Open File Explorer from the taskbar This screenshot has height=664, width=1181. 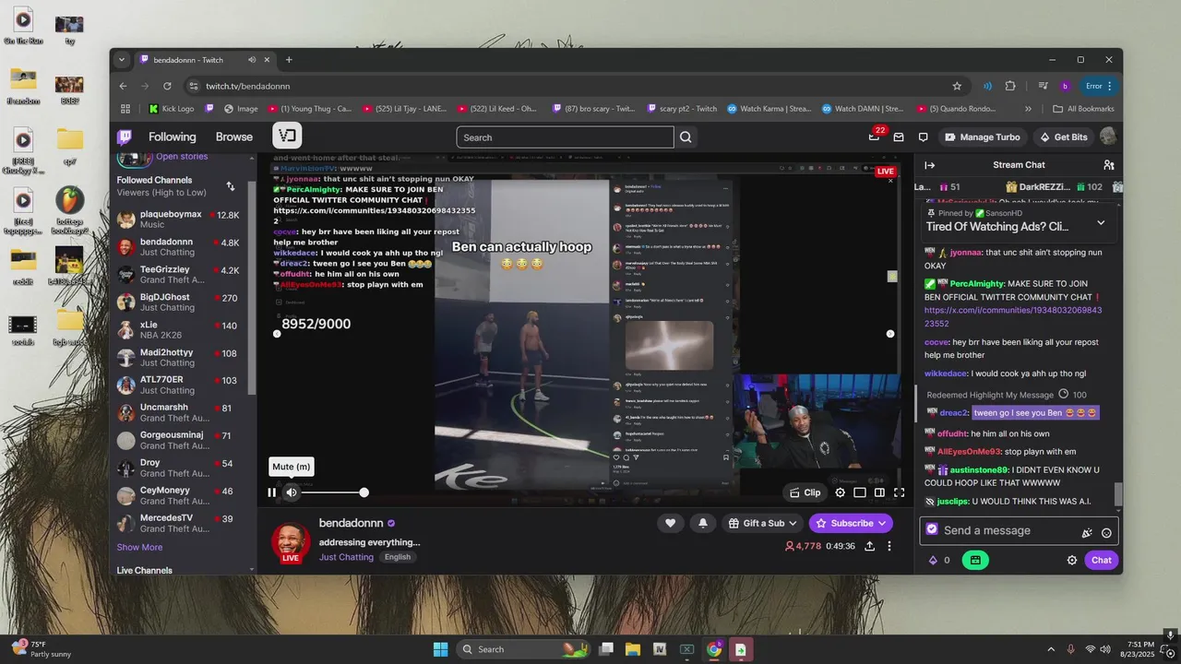633,649
